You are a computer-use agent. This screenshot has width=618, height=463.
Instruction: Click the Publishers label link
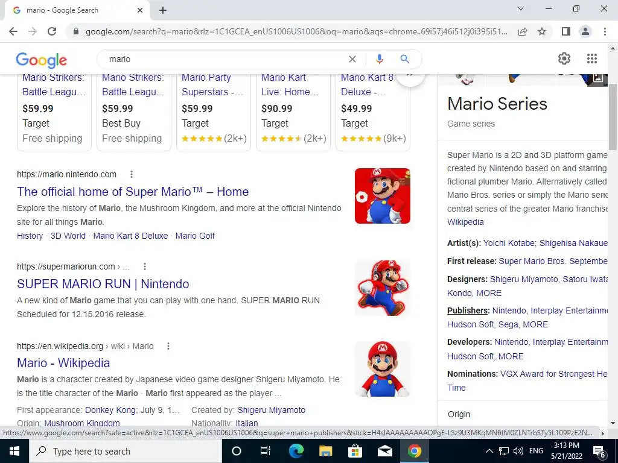point(468,310)
